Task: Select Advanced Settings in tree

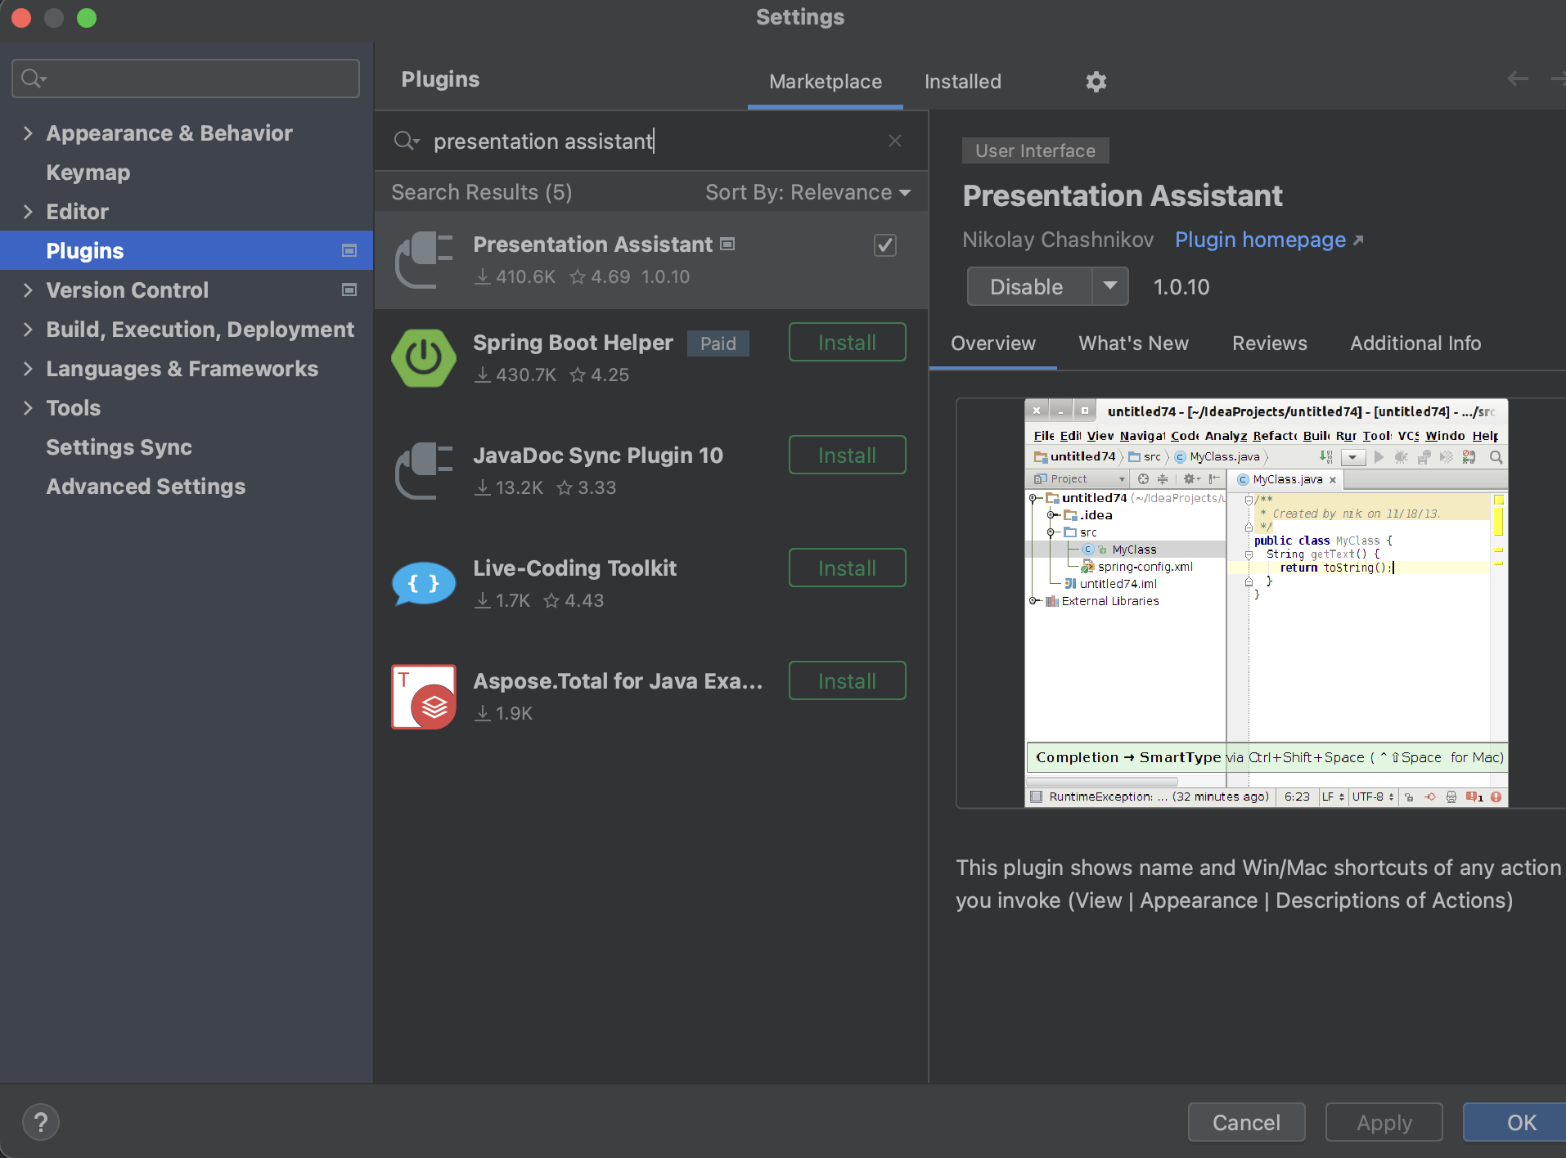Action: (187, 486)
